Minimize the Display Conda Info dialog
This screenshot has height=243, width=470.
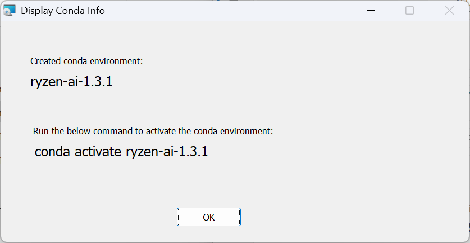pos(371,11)
